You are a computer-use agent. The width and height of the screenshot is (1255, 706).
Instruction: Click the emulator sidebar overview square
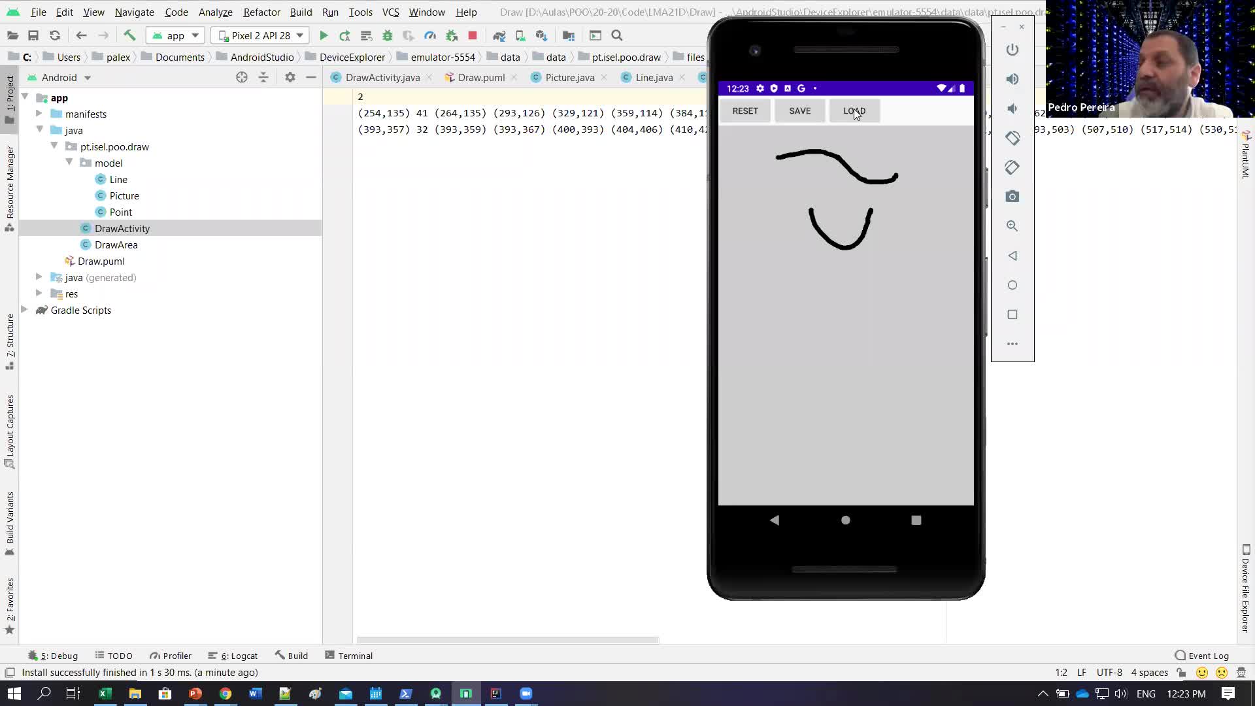[x=1012, y=314]
